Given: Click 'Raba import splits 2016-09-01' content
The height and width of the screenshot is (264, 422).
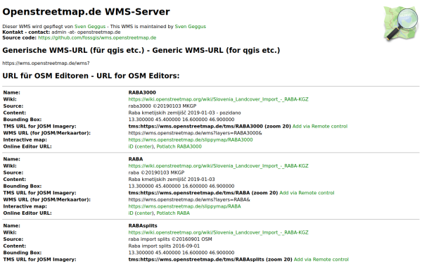Looking at the screenshot, I should (164, 246).
